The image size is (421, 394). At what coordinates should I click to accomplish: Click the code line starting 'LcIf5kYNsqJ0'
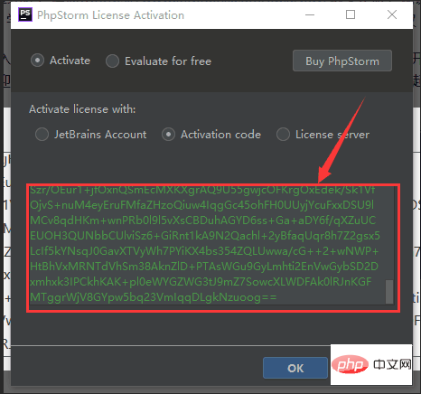[x=204, y=251]
